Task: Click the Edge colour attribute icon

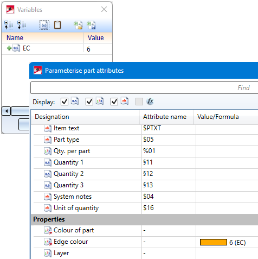Action: (48, 242)
